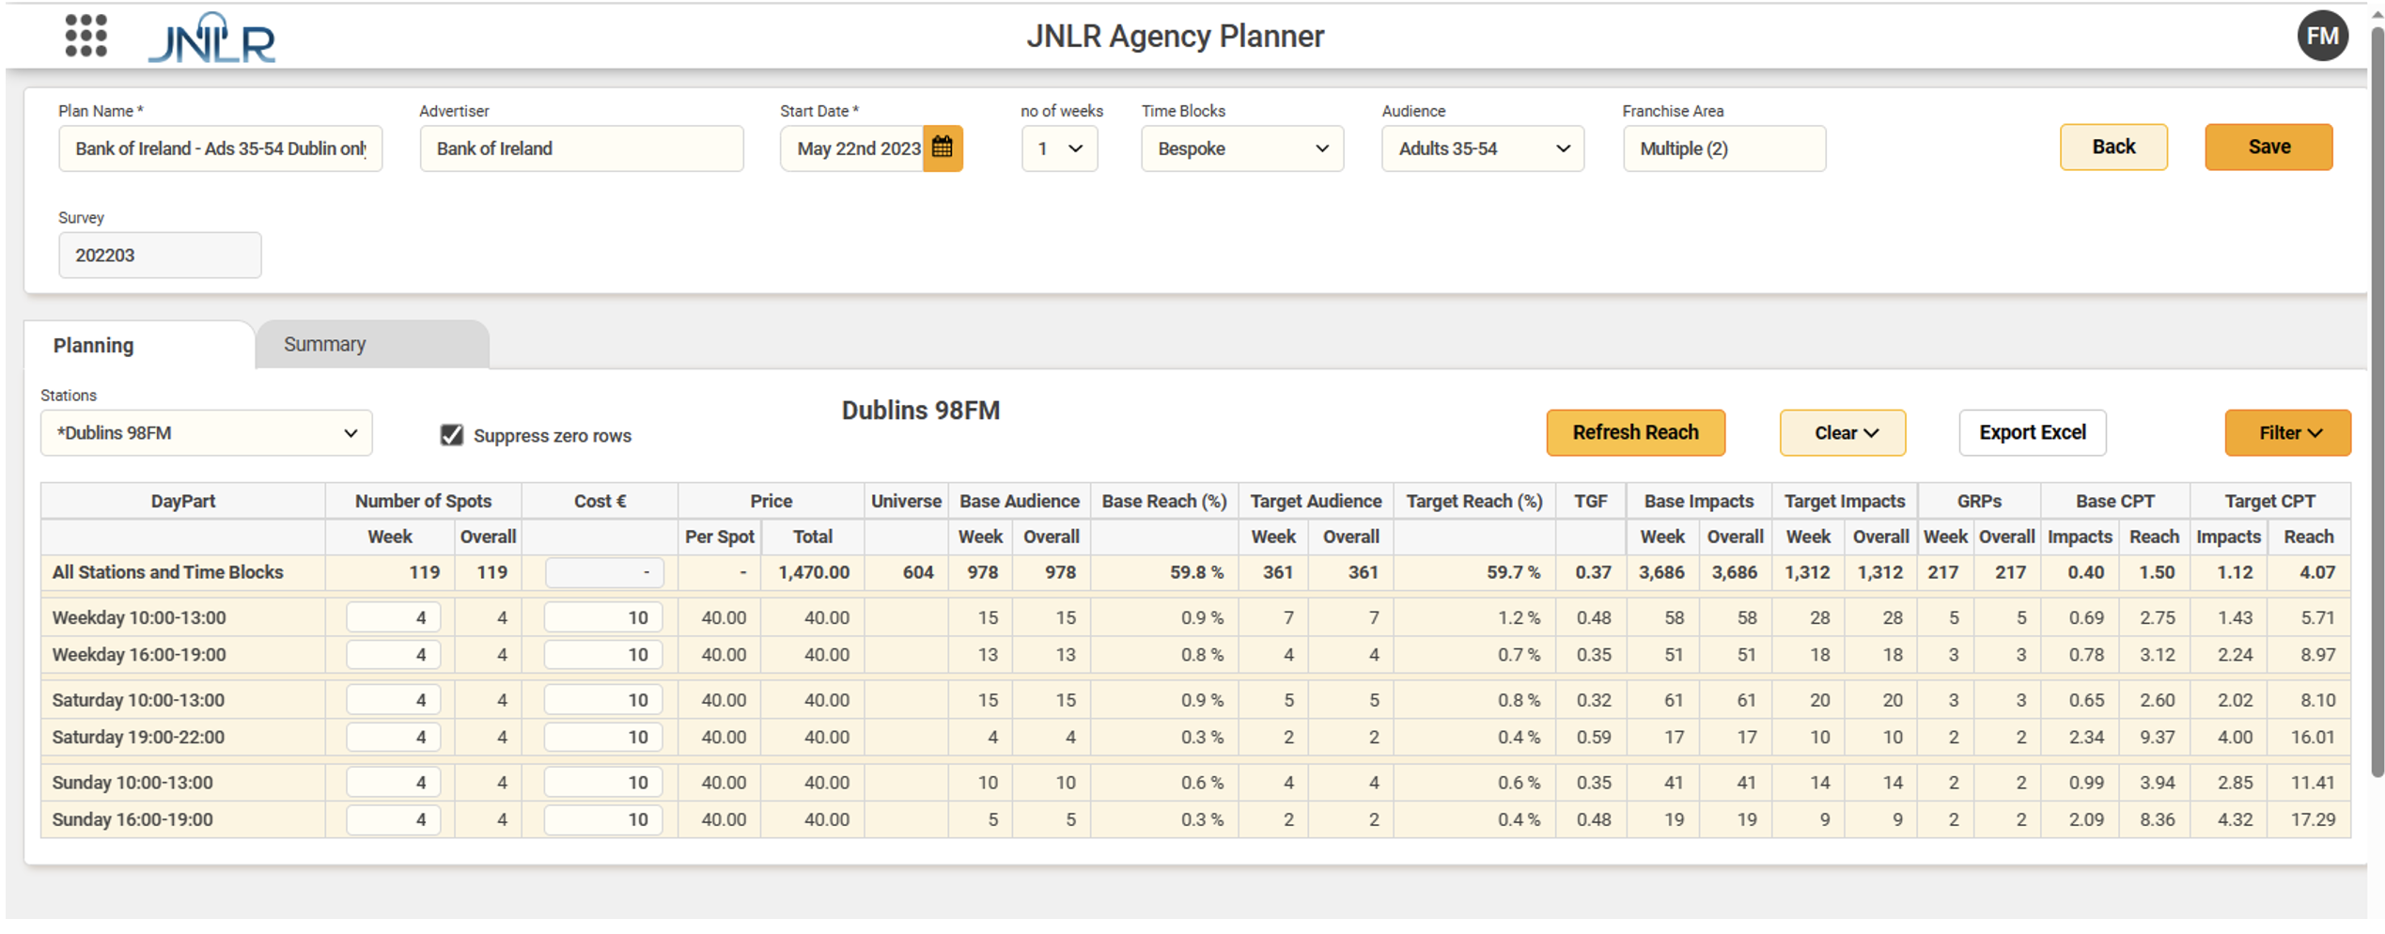This screenshot has width=2385, height=934.
Task: Open the Start Date calendar picker
Action: [x=942, y=148]
